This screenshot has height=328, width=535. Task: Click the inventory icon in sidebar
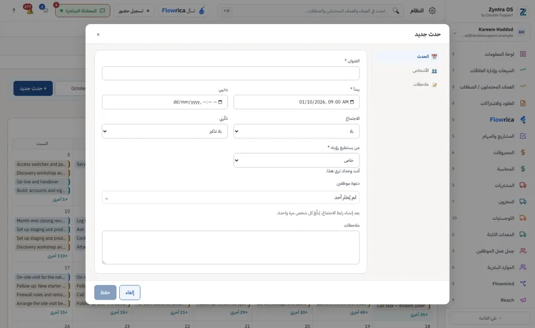click(523, 201)
